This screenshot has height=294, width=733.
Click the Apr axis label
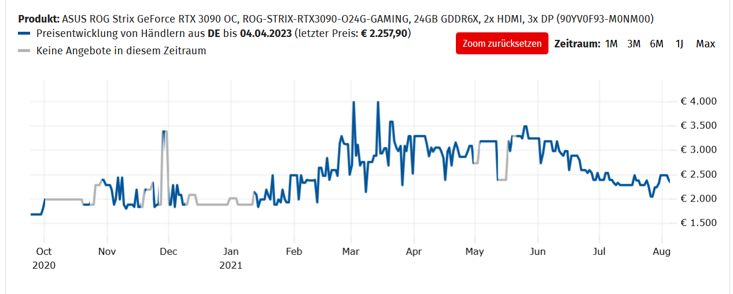pos(413,252)
